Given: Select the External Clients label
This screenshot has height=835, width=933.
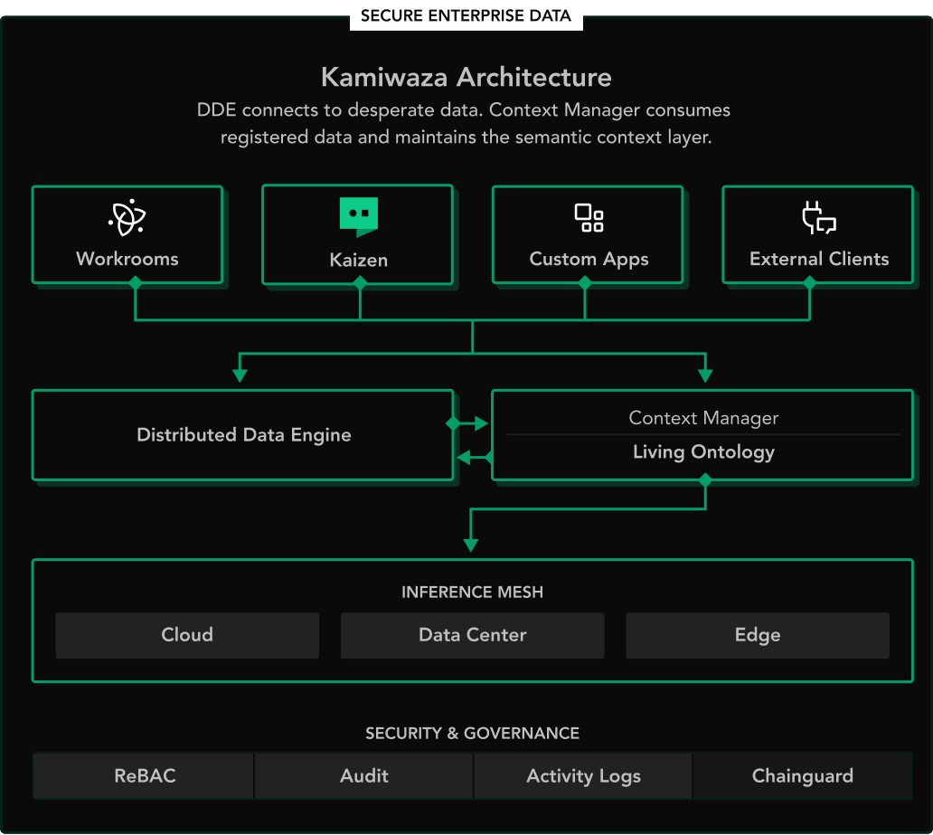Looking at the screenshot, I should (819, 259).
